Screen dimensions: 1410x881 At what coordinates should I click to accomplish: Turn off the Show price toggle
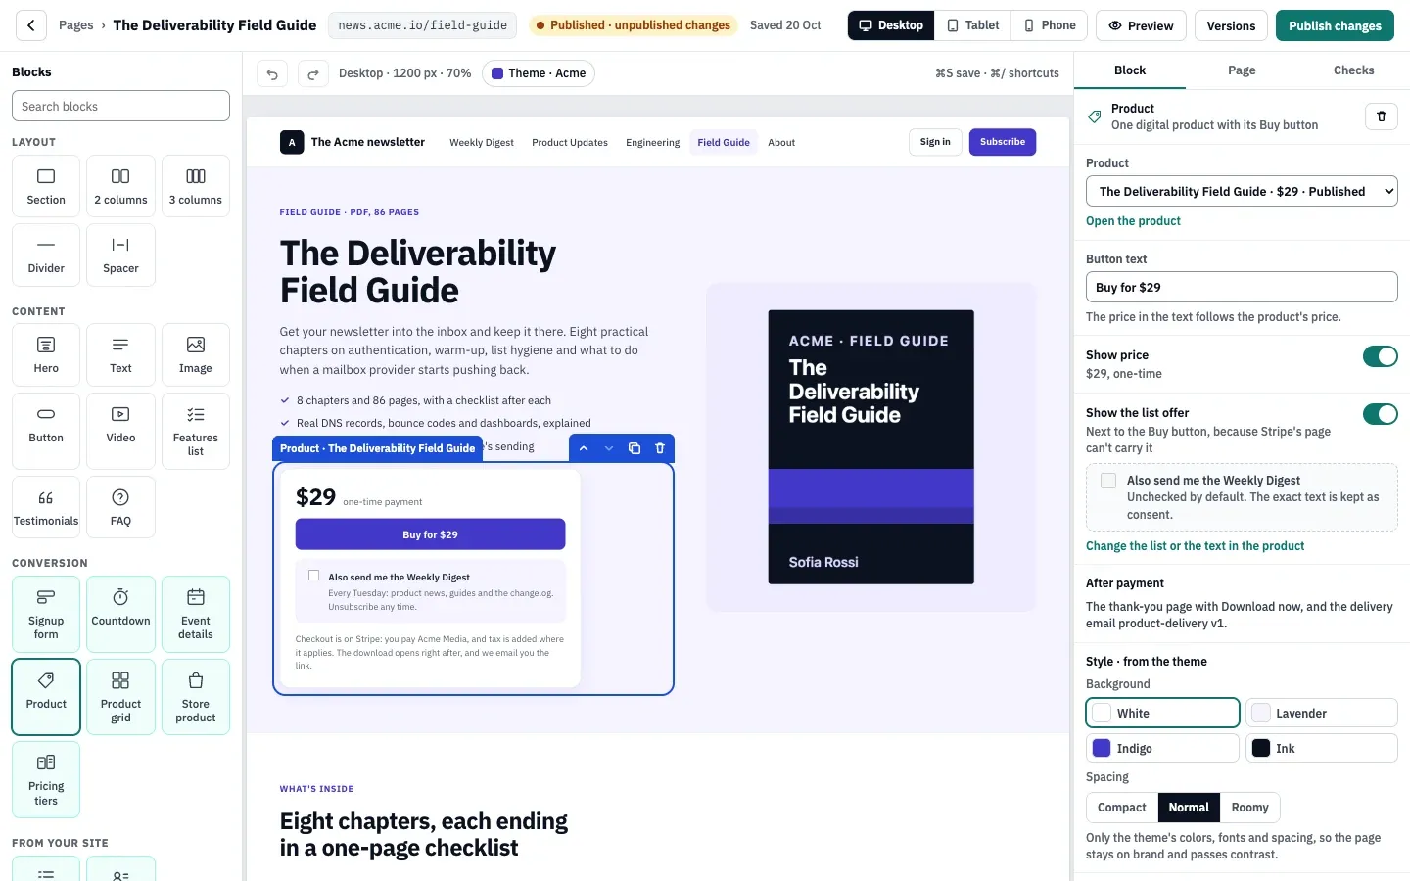point(1380,356)
